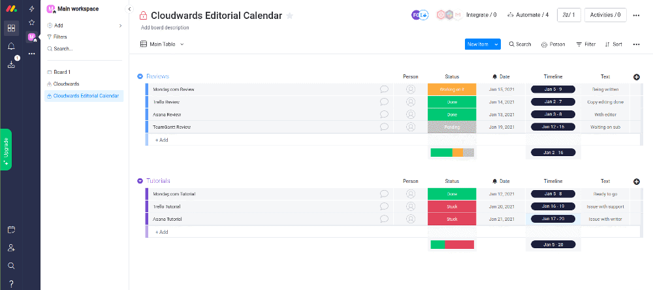
Task: Open the notifications bell in left rail
Action: (x=11, y=46)
